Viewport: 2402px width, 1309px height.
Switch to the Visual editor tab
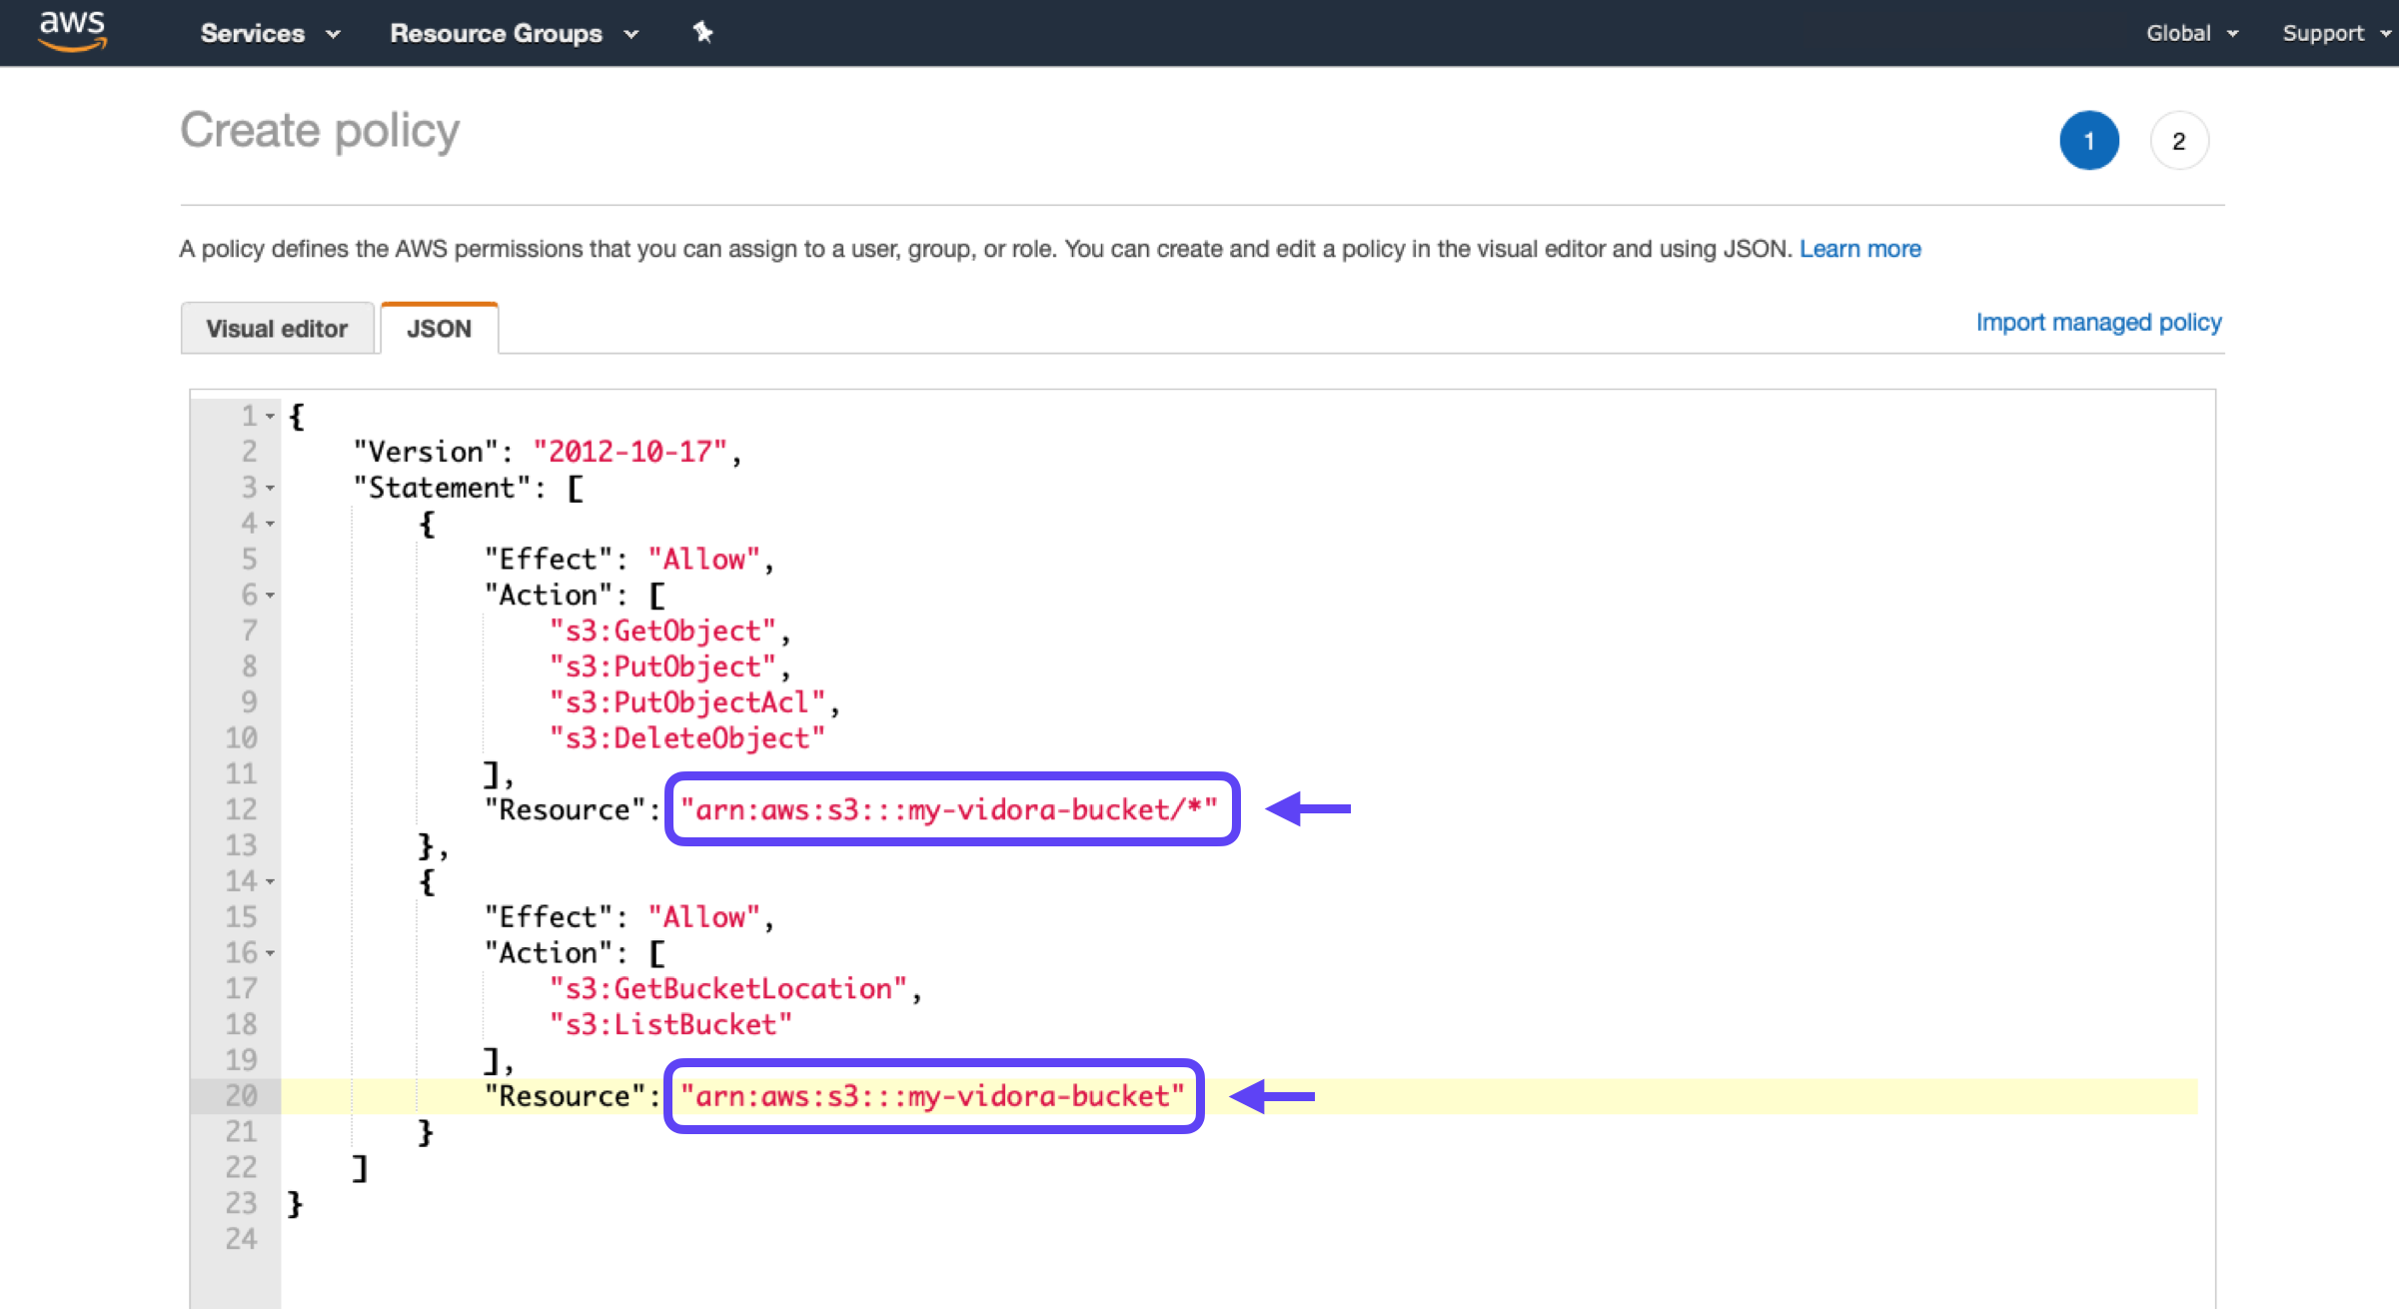pyautogui.click(x=277, y=329)
